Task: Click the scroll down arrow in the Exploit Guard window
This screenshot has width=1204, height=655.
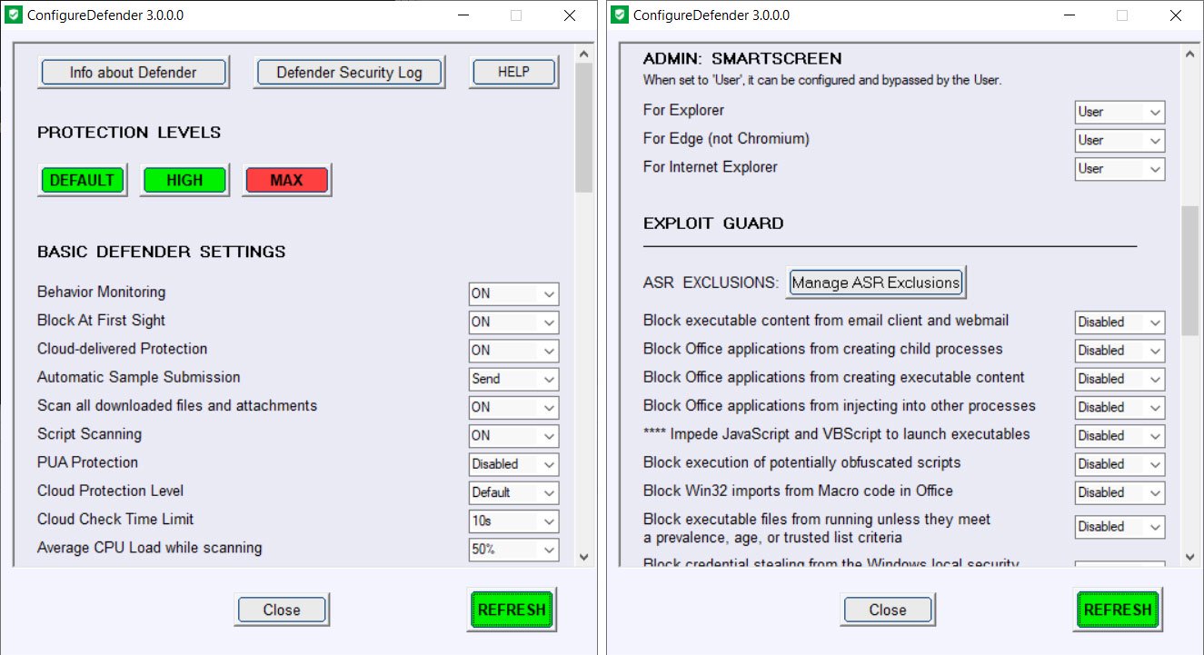Action: point(1189,556)
